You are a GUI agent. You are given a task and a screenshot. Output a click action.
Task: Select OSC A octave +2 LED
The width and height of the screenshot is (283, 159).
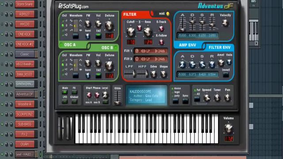coord(63,35)
